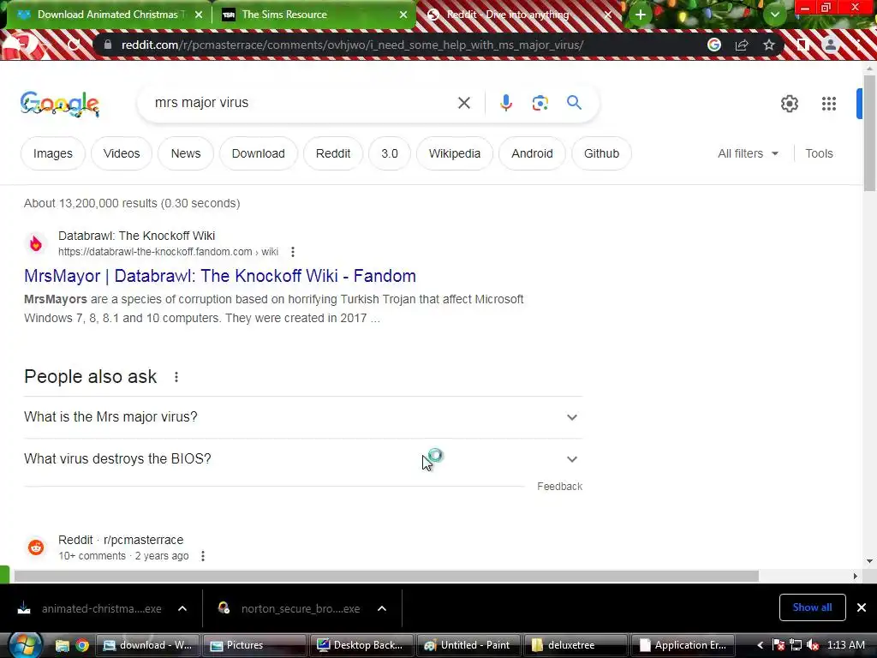Open People also ask options menu

click(x=176, y=377)
